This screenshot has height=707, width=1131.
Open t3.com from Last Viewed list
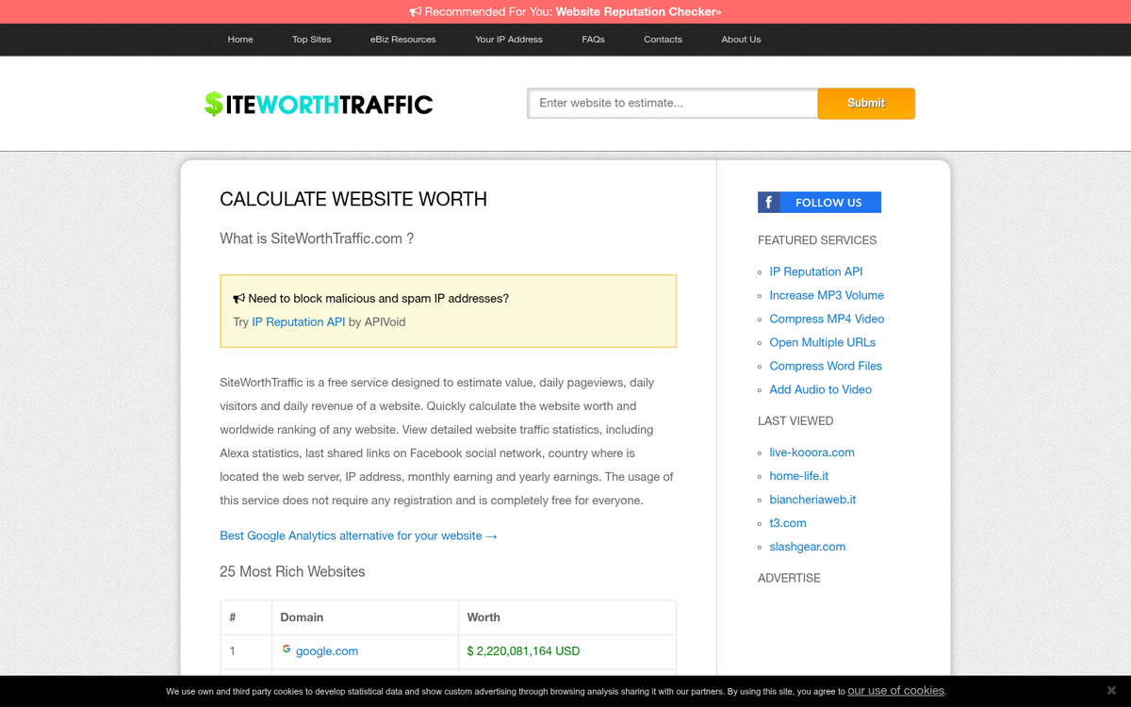pyautogui.click(x=788, y=523)
